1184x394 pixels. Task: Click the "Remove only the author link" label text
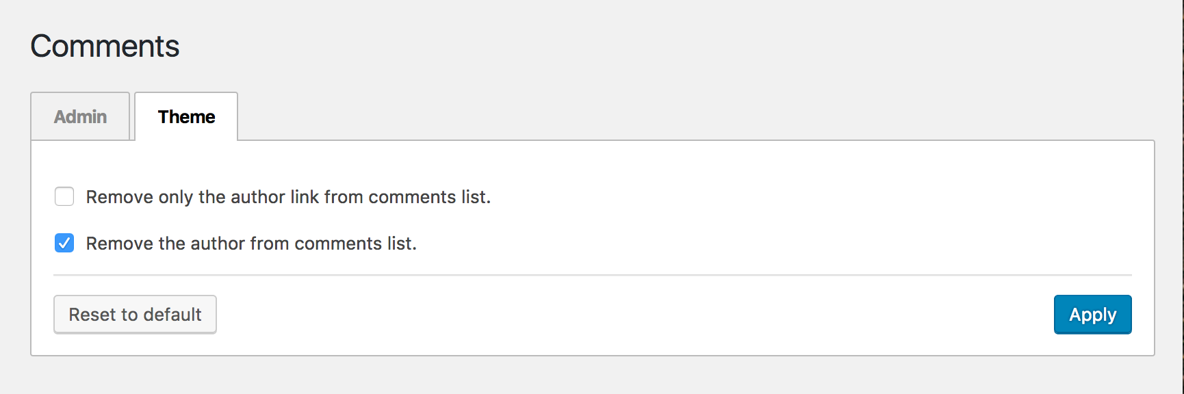pos(288,197)
